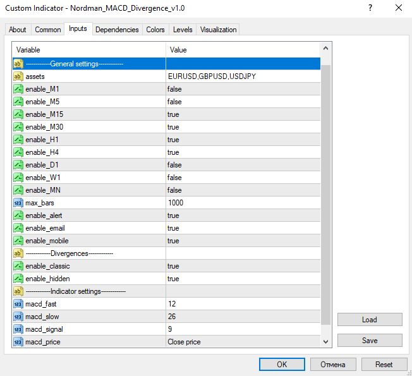
Task: Click the vertical scrollbar thumb
Action: pos(326,195)
